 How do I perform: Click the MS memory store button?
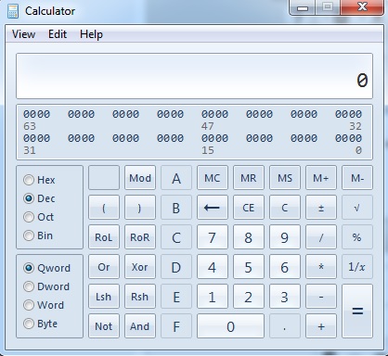tap(285, 178)
